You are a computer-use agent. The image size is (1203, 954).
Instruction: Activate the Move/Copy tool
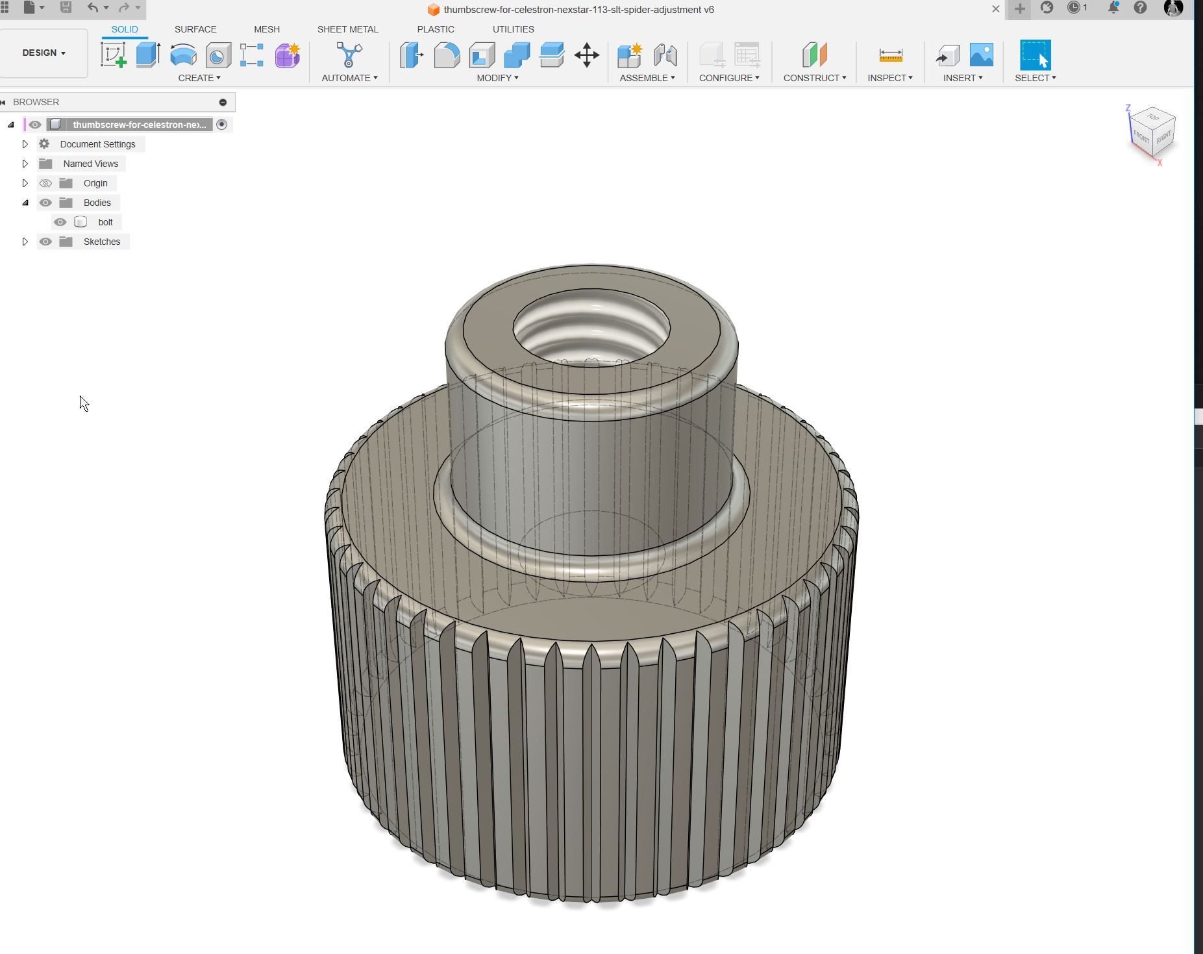[587, 55]
